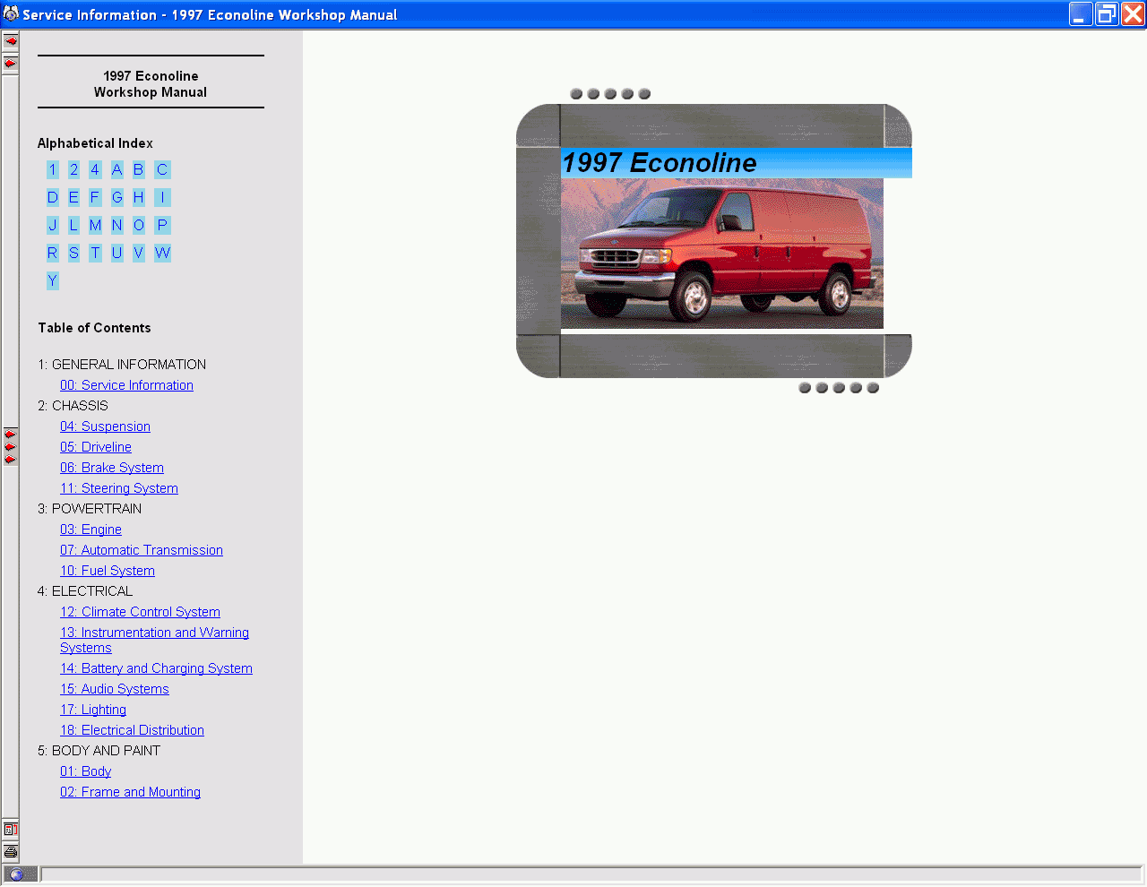The image size is (1147, 887).
Task: Go to index letter Y
Action: [52, 280]
